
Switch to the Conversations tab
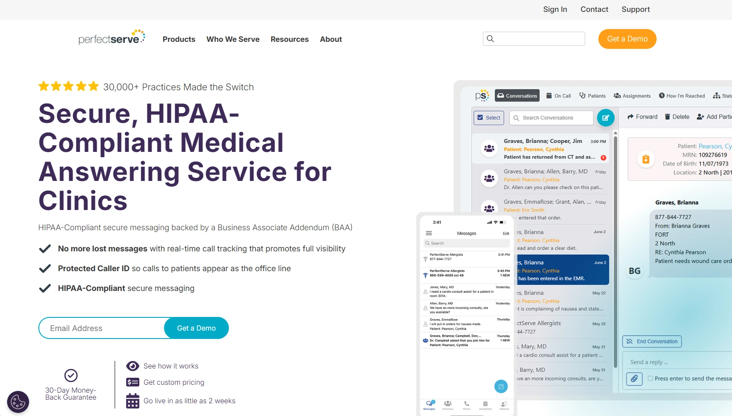(517, 96)
